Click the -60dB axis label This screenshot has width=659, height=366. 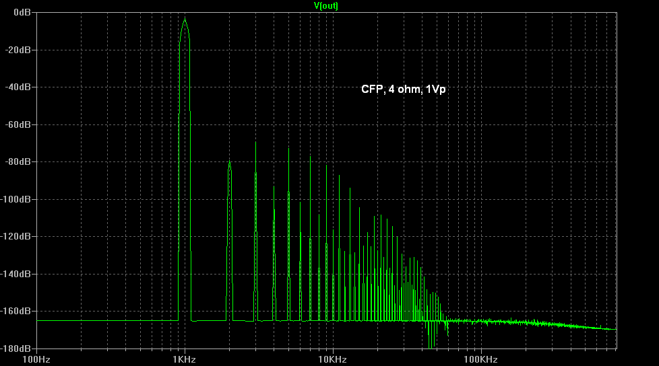(18, 124)
